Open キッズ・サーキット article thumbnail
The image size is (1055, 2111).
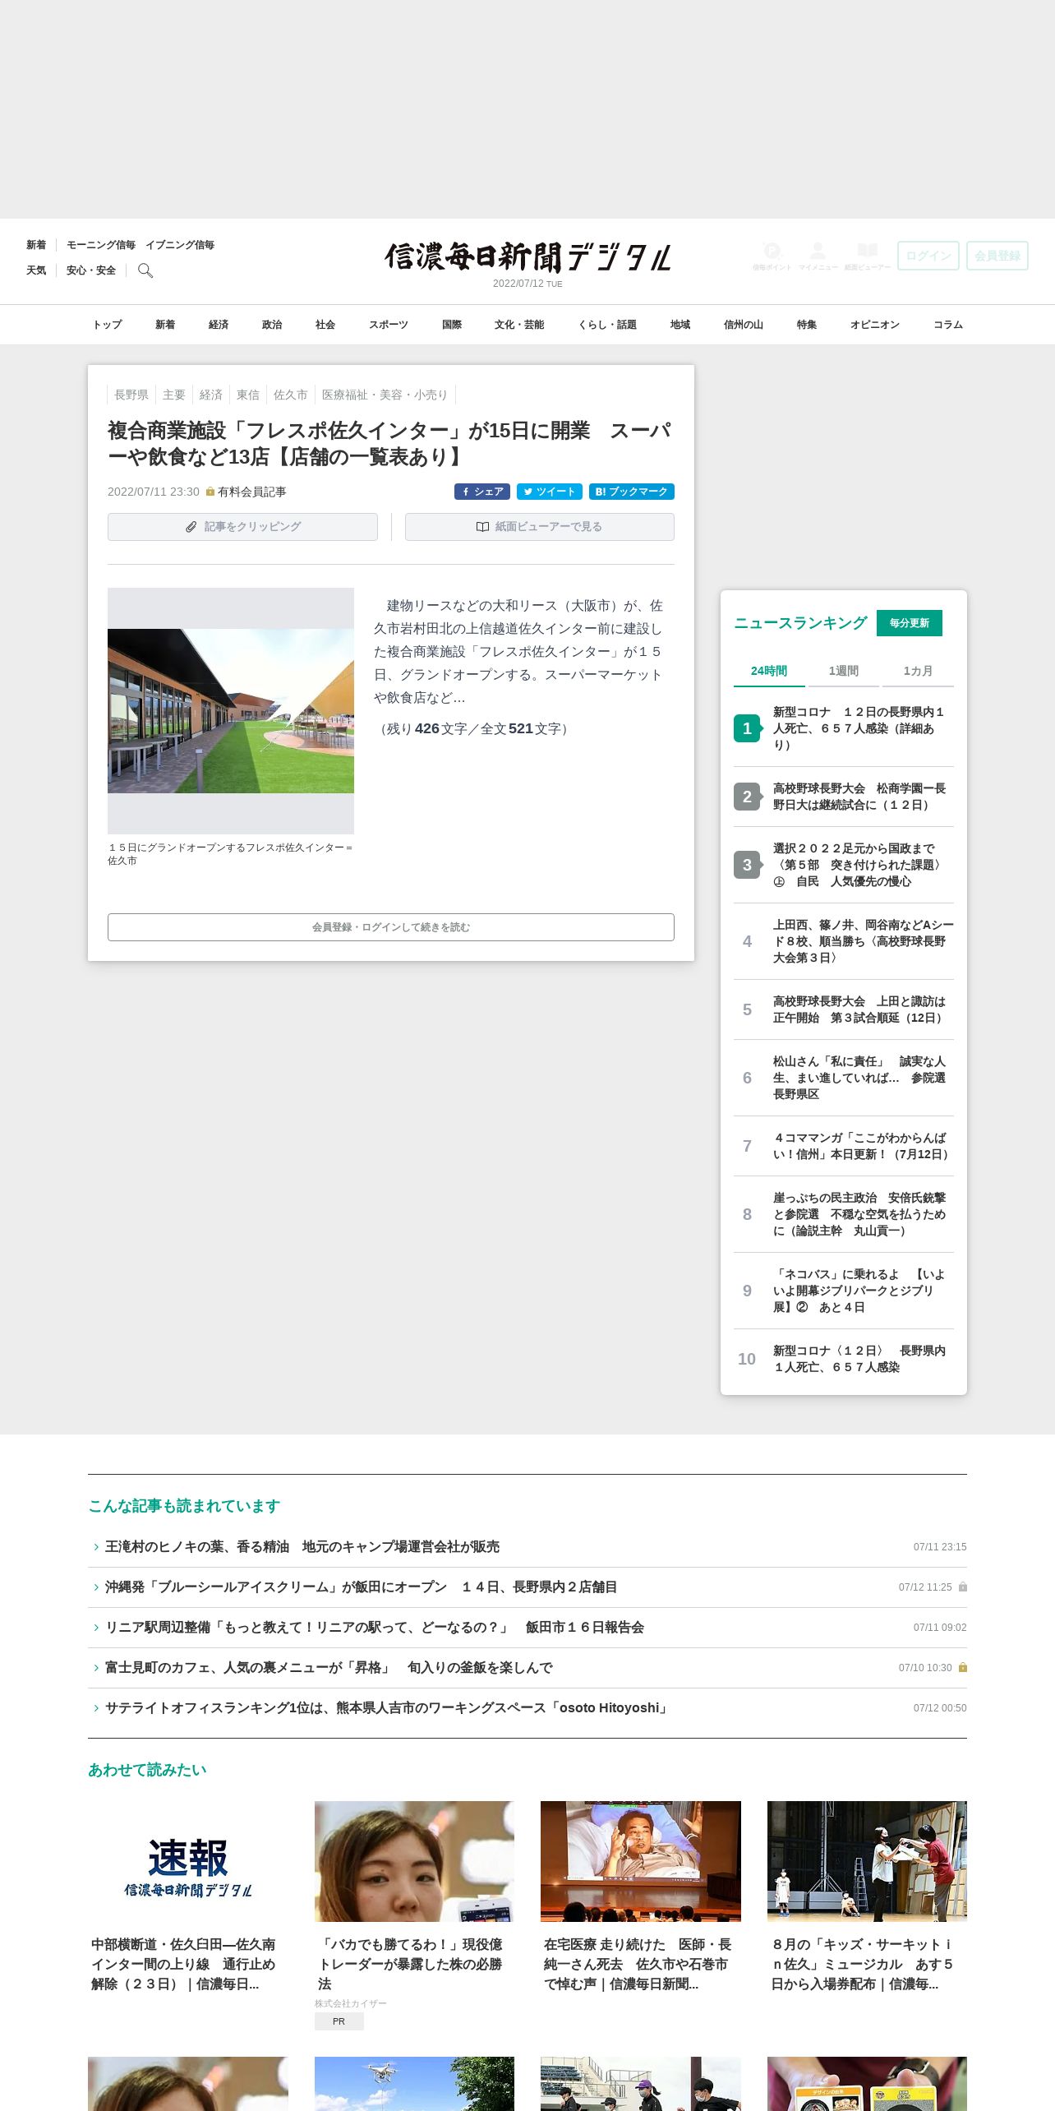click(867, 1861)
